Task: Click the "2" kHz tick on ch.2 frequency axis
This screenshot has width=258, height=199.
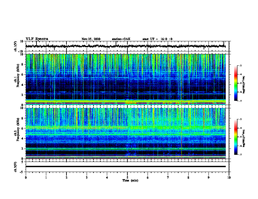Action: coord(22,149)
